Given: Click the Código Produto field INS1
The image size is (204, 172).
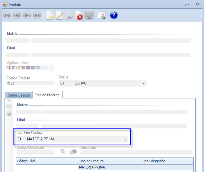Looking at the screenshot, I should (30, 83).
